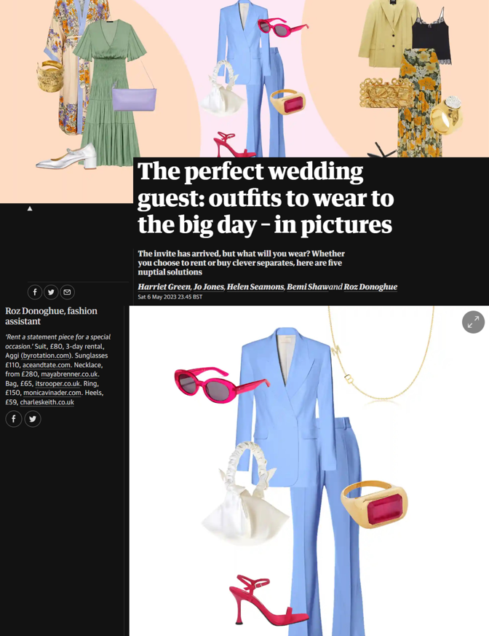Visit aceandtate.com sunglasses link
The width and height of the screenshot is (489, 636).
[x=46, y=365]
